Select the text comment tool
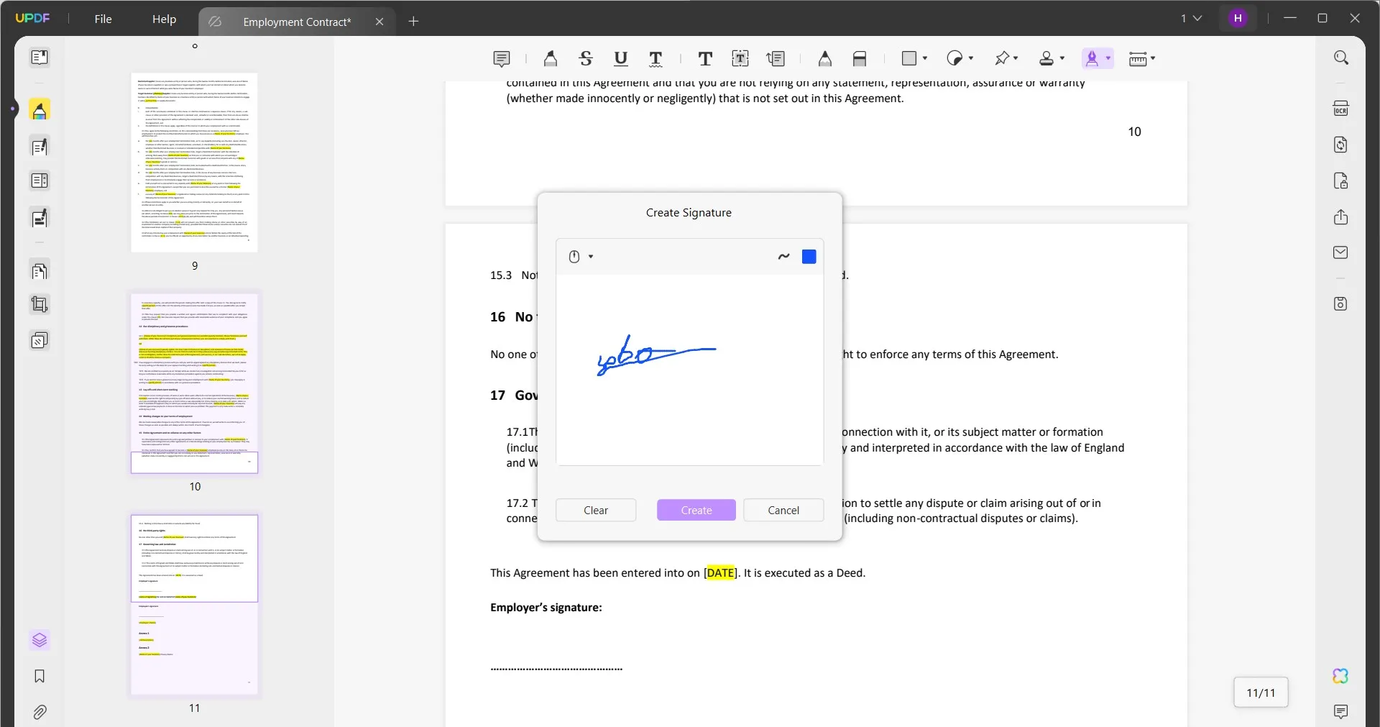Screen dimensions: 1380x727 (x=705, y=59)
